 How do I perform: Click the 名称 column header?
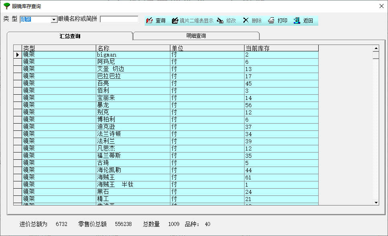tap(132, 47)
